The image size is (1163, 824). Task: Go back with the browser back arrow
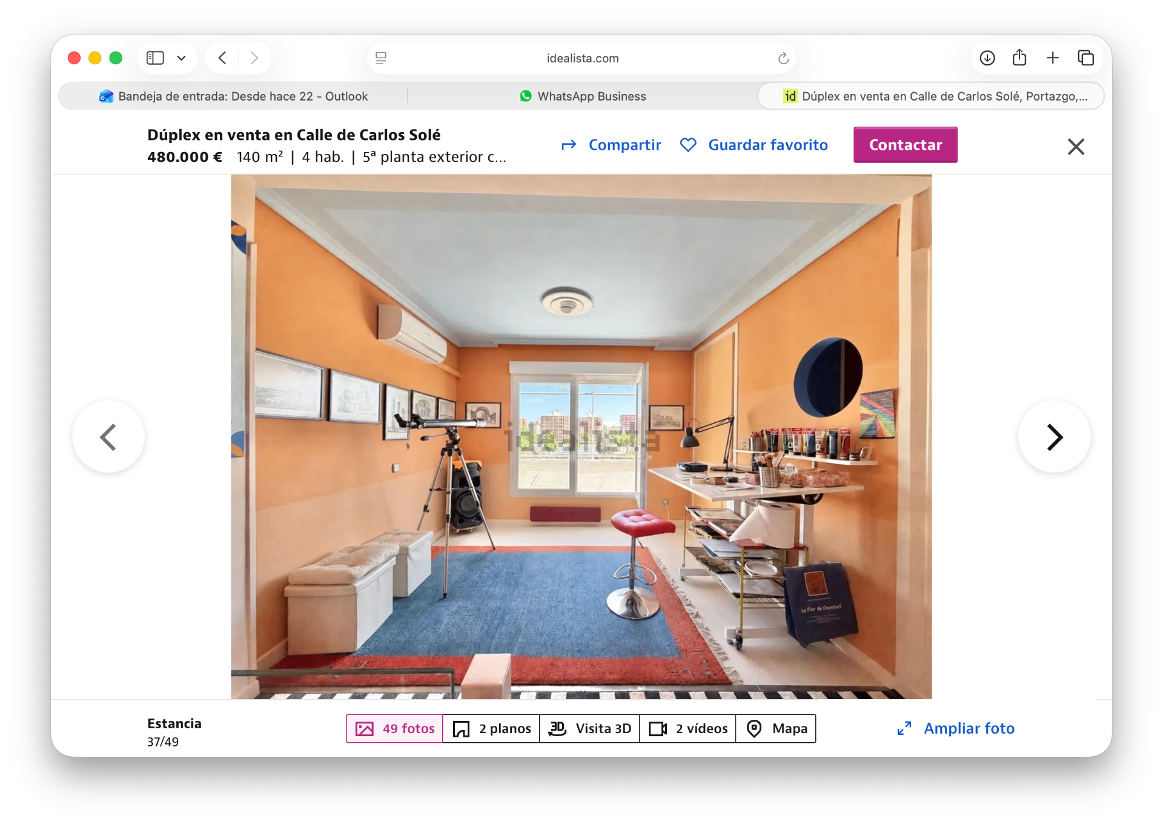[x=222, y=58]
